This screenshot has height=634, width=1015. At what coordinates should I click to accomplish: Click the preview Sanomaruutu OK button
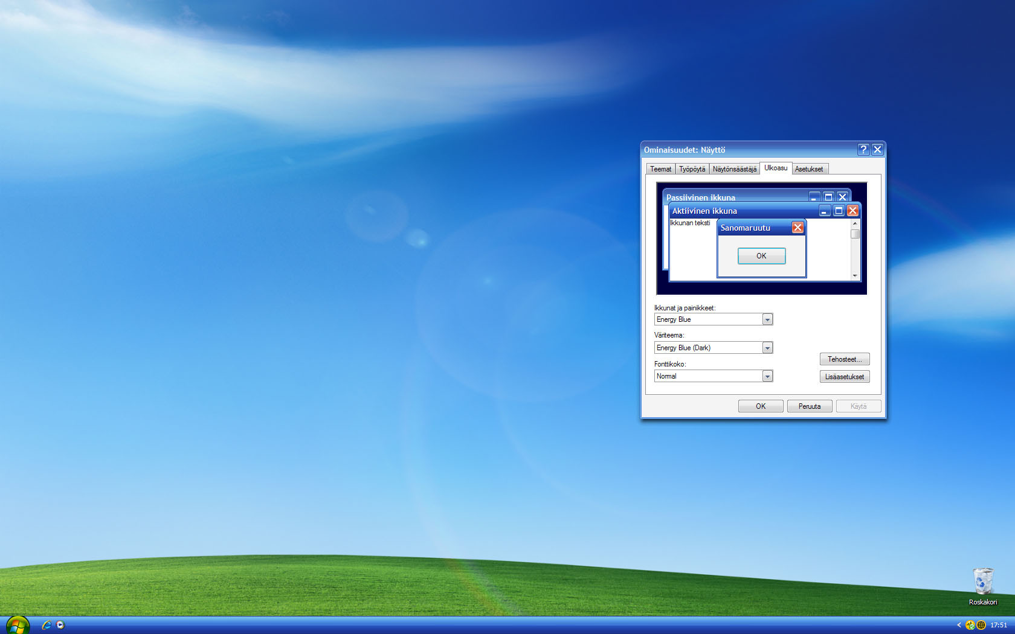[761, 256]
